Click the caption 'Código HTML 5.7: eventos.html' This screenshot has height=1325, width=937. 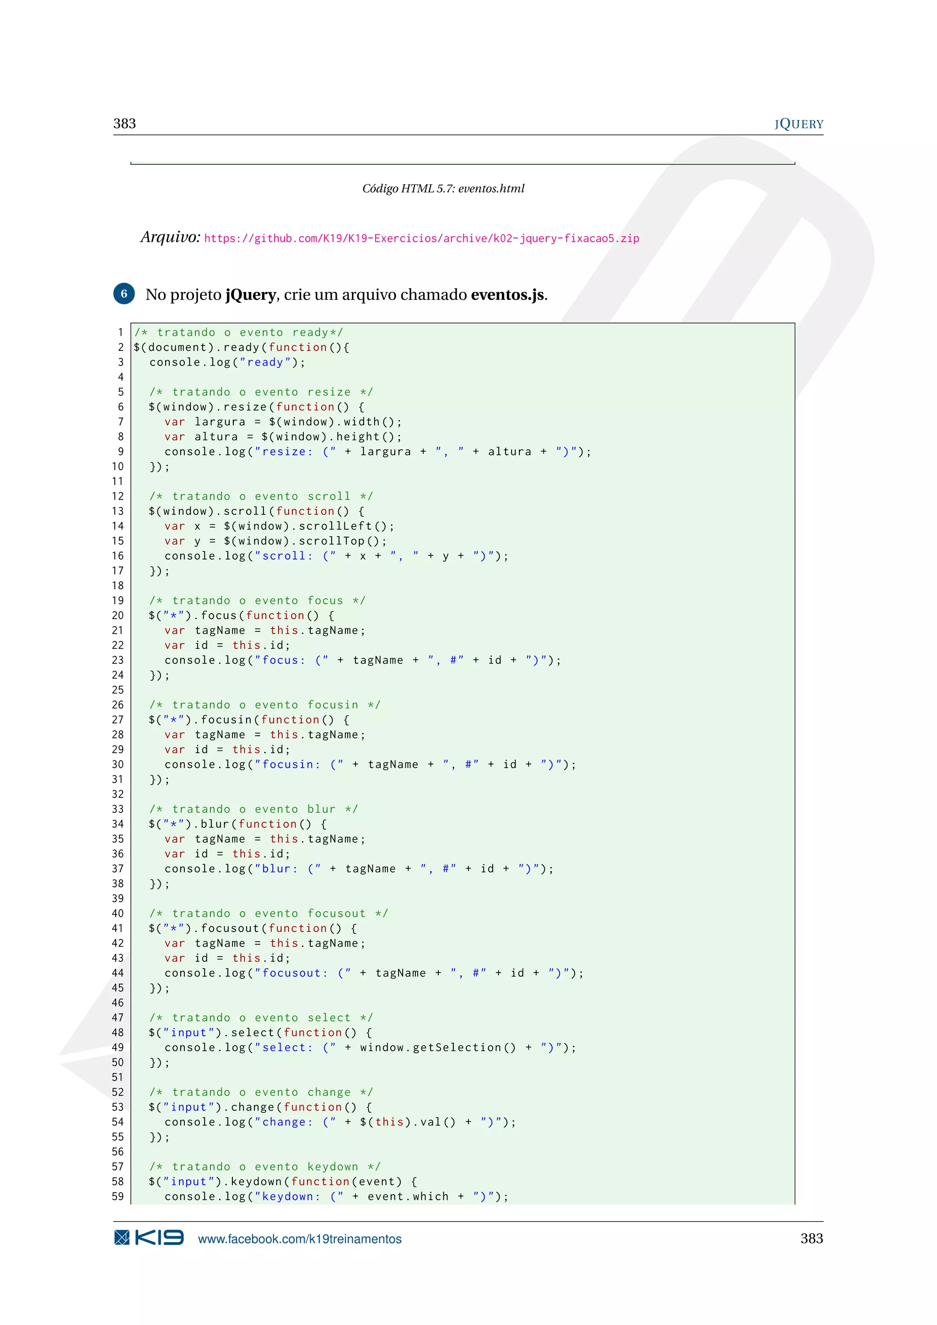(443, 189)
